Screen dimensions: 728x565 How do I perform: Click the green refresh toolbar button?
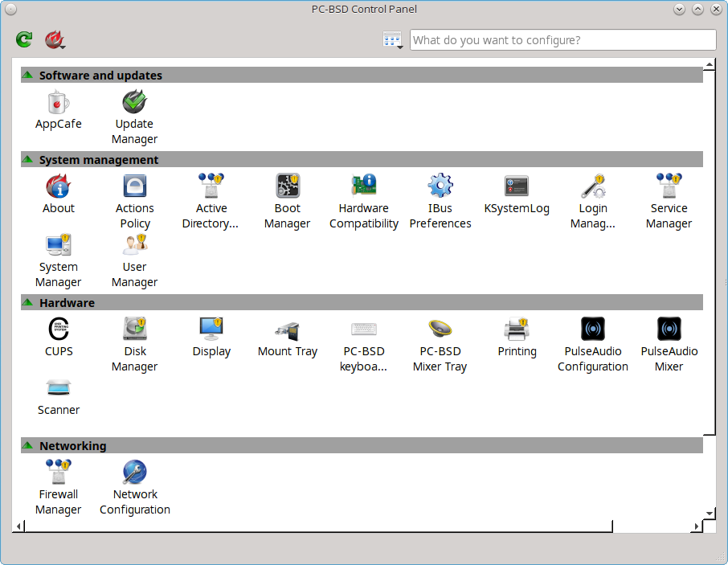(x=24, y=39)
